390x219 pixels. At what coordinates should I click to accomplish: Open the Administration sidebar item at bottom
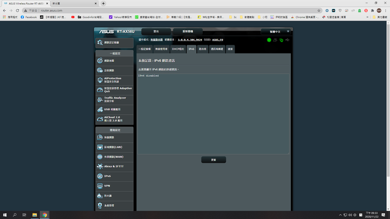click(114, 205)
